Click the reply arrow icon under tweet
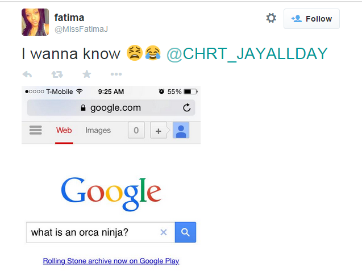This screenshot has width=362, height=271. [27, 74]
